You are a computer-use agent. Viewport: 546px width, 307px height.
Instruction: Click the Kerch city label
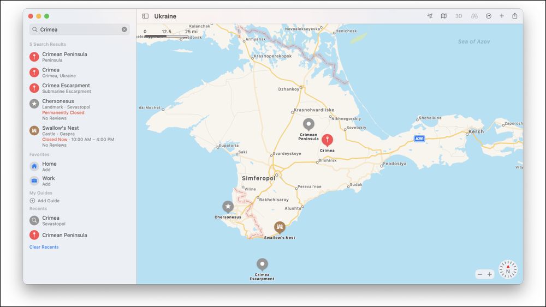pos(476,131)
